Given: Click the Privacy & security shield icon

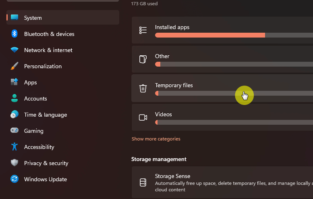Looking at the screenshot, I should [x=15, y=163].
